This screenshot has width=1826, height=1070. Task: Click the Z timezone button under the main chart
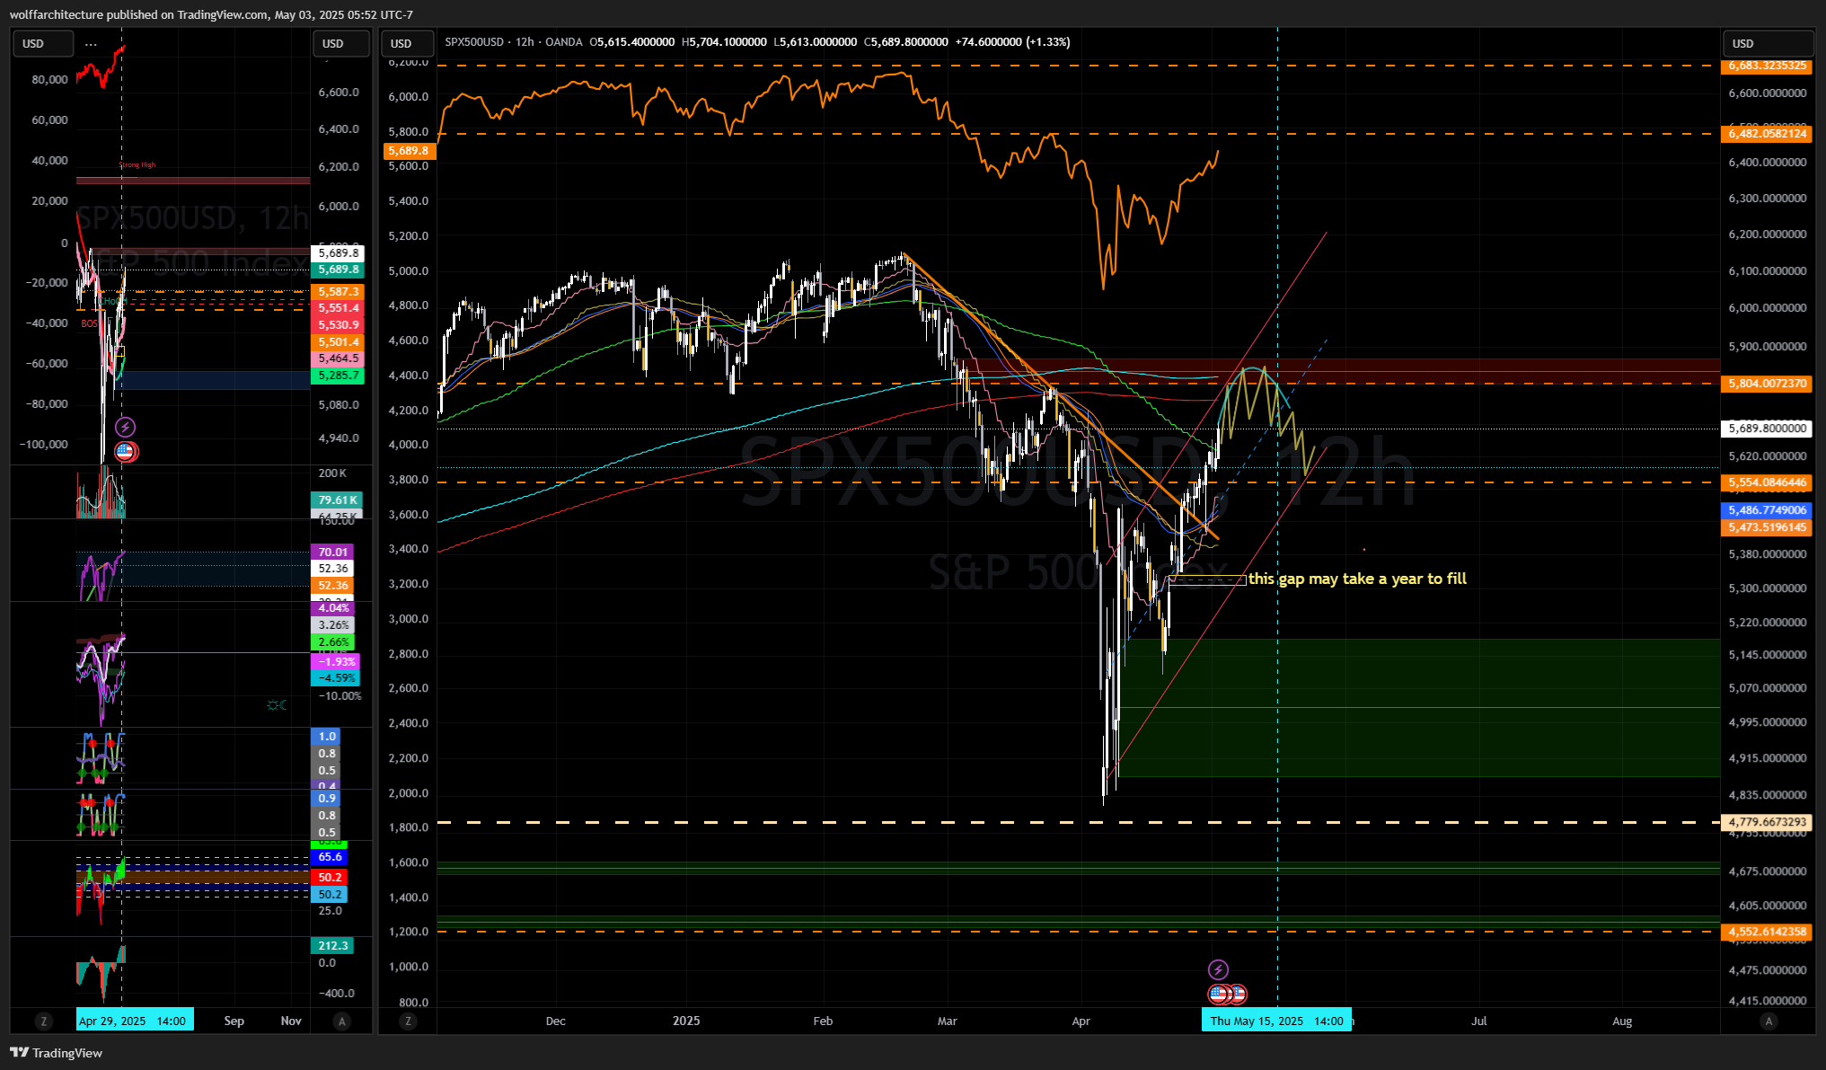pyautogui.click(x=409, y=1021)
